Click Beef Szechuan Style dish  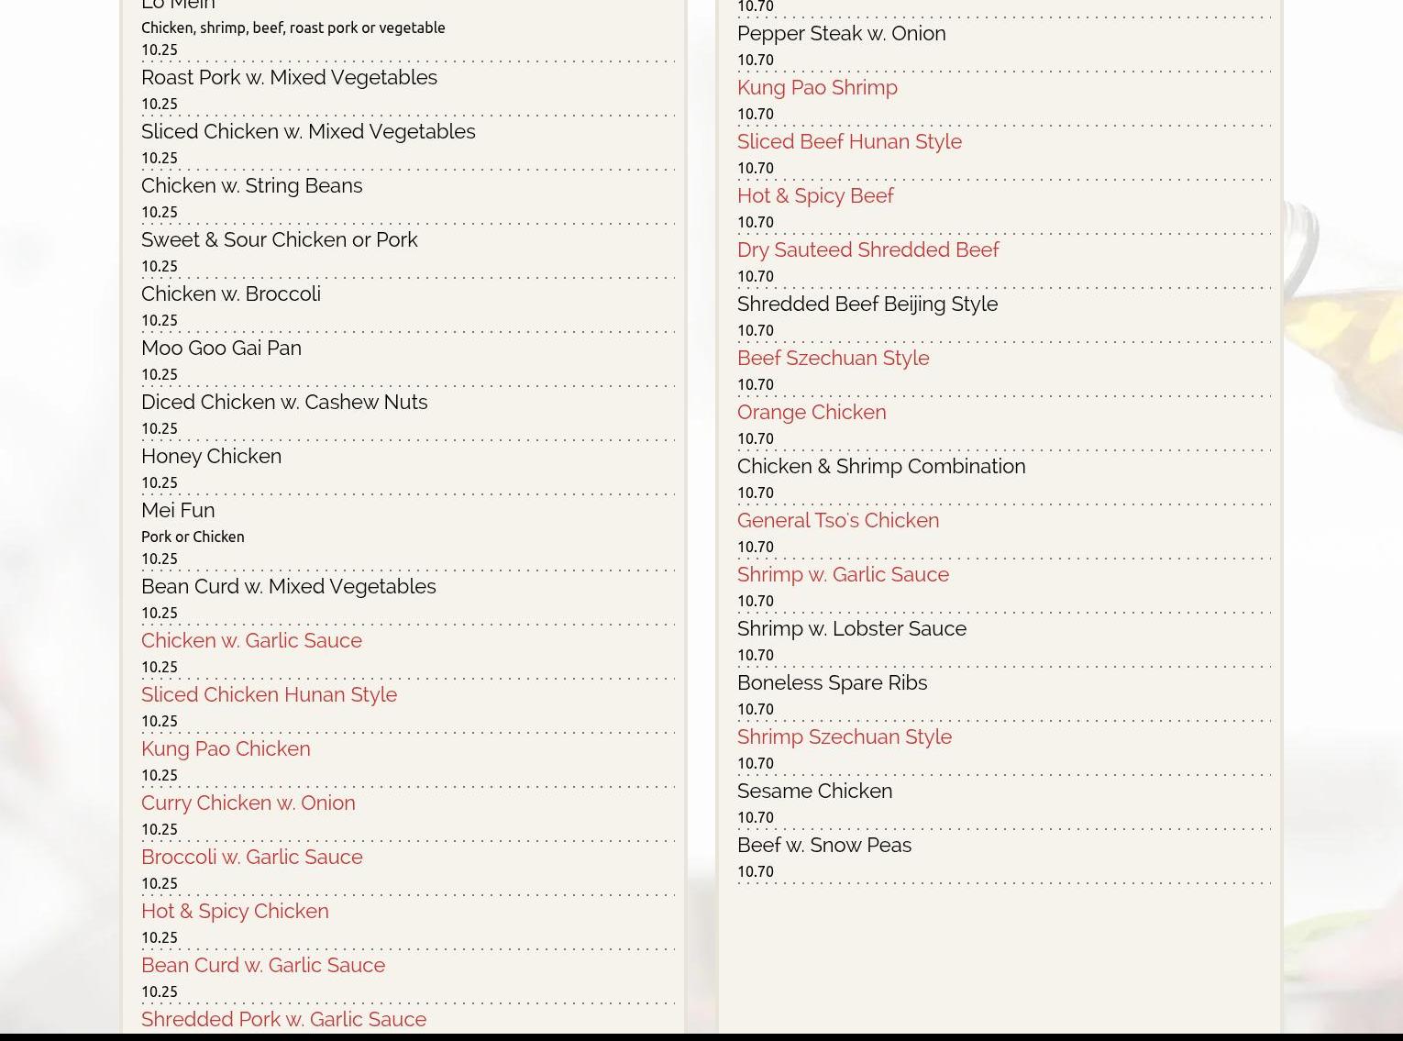832,359
